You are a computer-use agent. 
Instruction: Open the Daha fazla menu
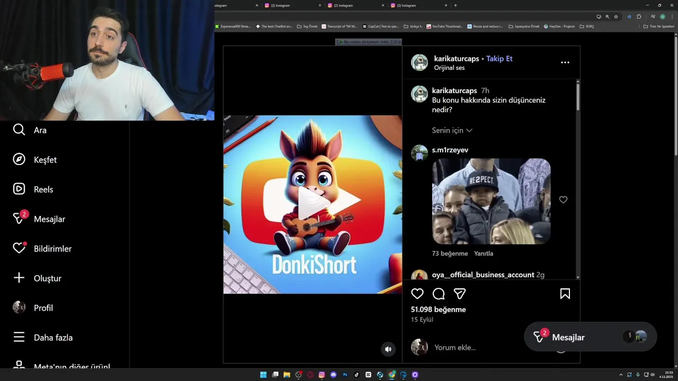tap(42, 338)
